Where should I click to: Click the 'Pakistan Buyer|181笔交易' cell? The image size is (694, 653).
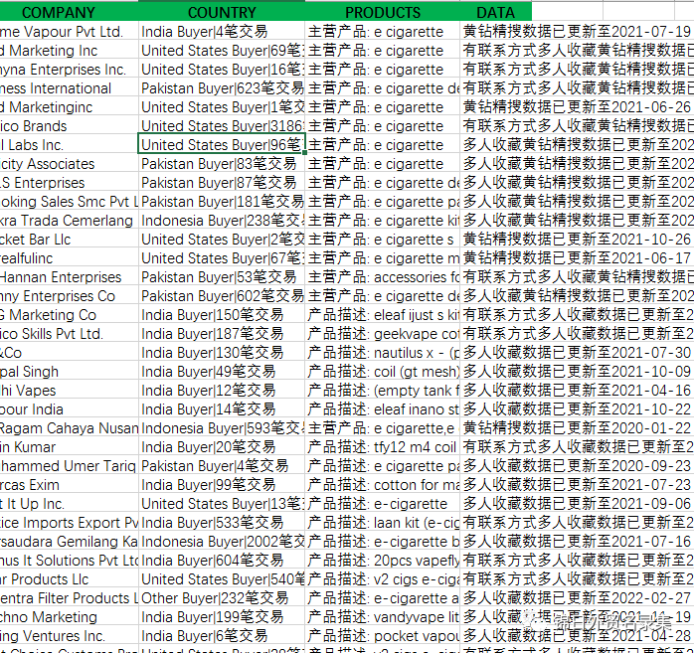click(222, 202)
